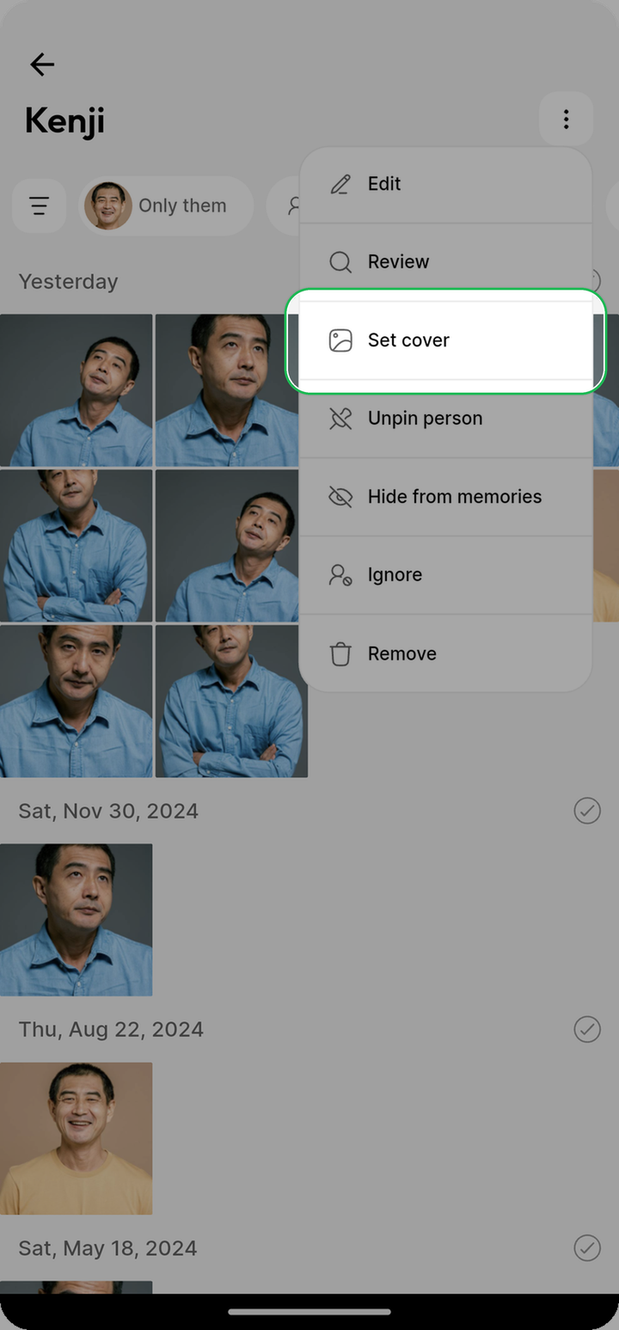
Task: Click the crossed eye icon for Hide from memories
Action: coord(340,497)
